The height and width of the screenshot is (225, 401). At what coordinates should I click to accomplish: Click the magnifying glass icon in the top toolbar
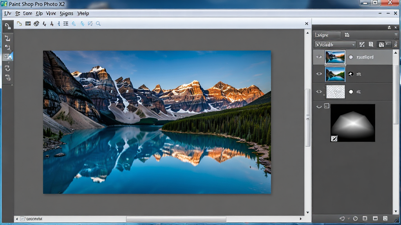(x=98, y=23)
